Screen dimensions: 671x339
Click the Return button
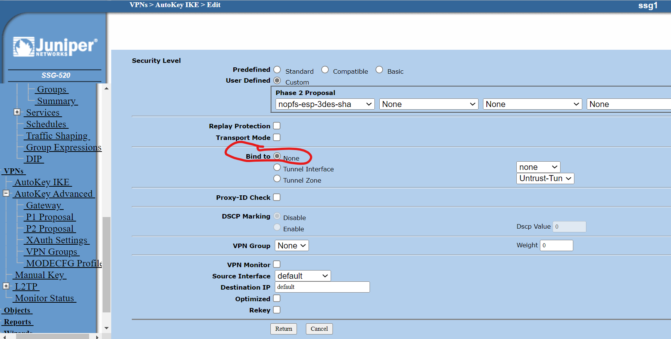[283, 329]
